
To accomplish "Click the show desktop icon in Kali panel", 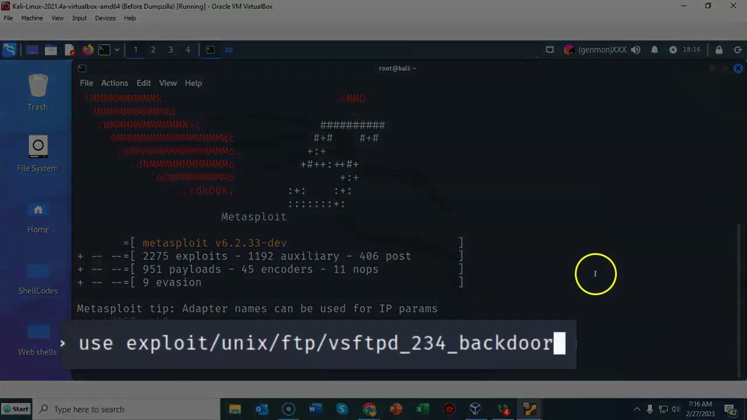I will (x=32, y=50).
